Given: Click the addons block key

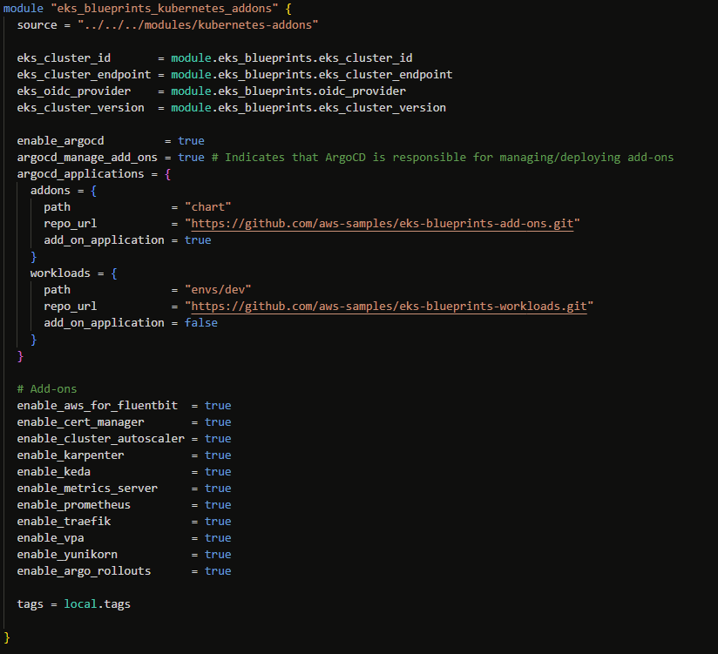Looking at the screenshot, I should point(51,191).
